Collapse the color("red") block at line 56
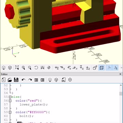Image resolution: width=123 pixels, height=123 pixels. pyautogui.click(x=10, y=101)
